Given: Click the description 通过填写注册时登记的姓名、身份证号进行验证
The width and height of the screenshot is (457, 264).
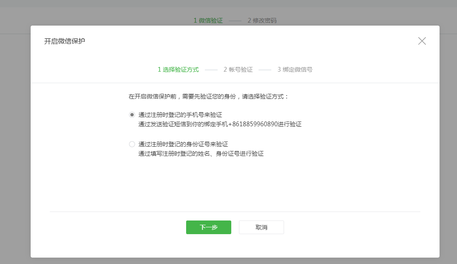Looking at the screenshot, I should tap(201, 154).
